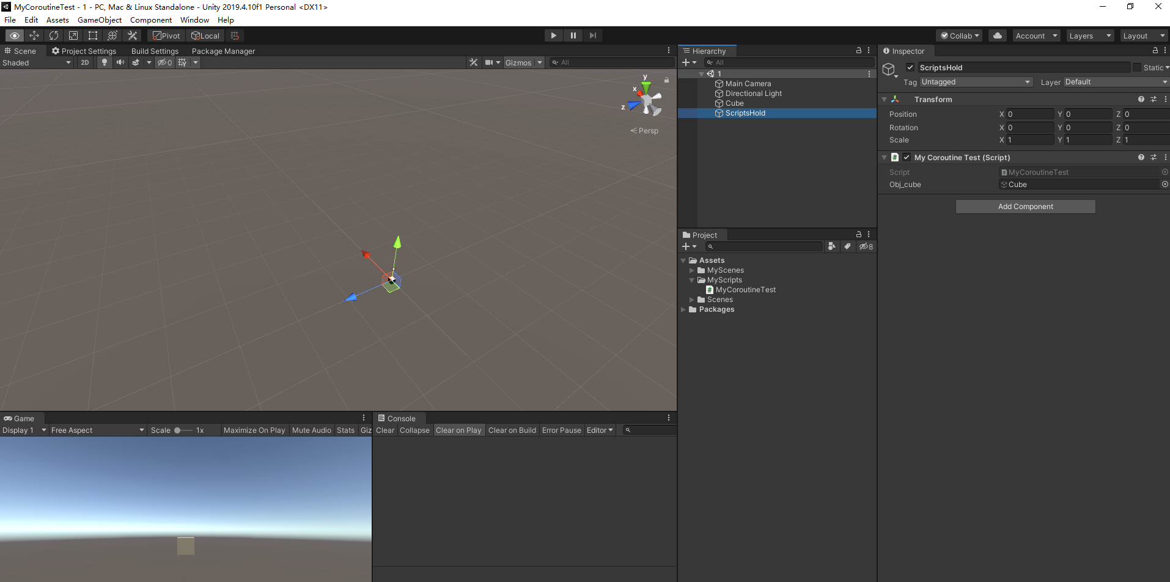Toggle scene grid visibility icon
Viewport: 1170px width, 582px height.
[x=182, y=62]
